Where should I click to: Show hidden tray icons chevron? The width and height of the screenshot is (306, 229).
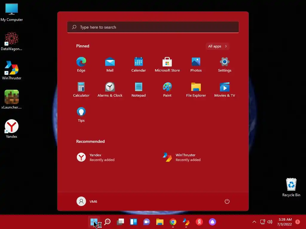(254, 222)
